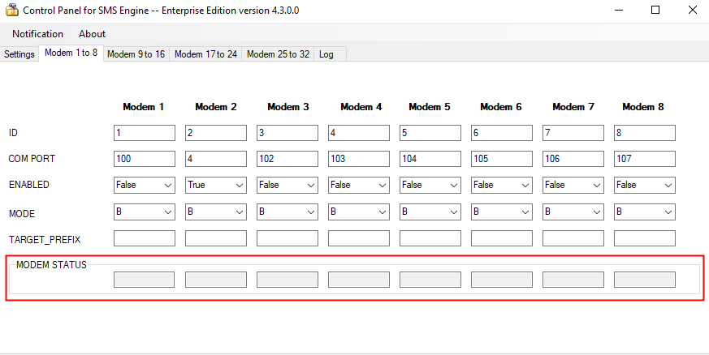Select Modem 7 TARGET_PREFIX text box

(573, 239)
